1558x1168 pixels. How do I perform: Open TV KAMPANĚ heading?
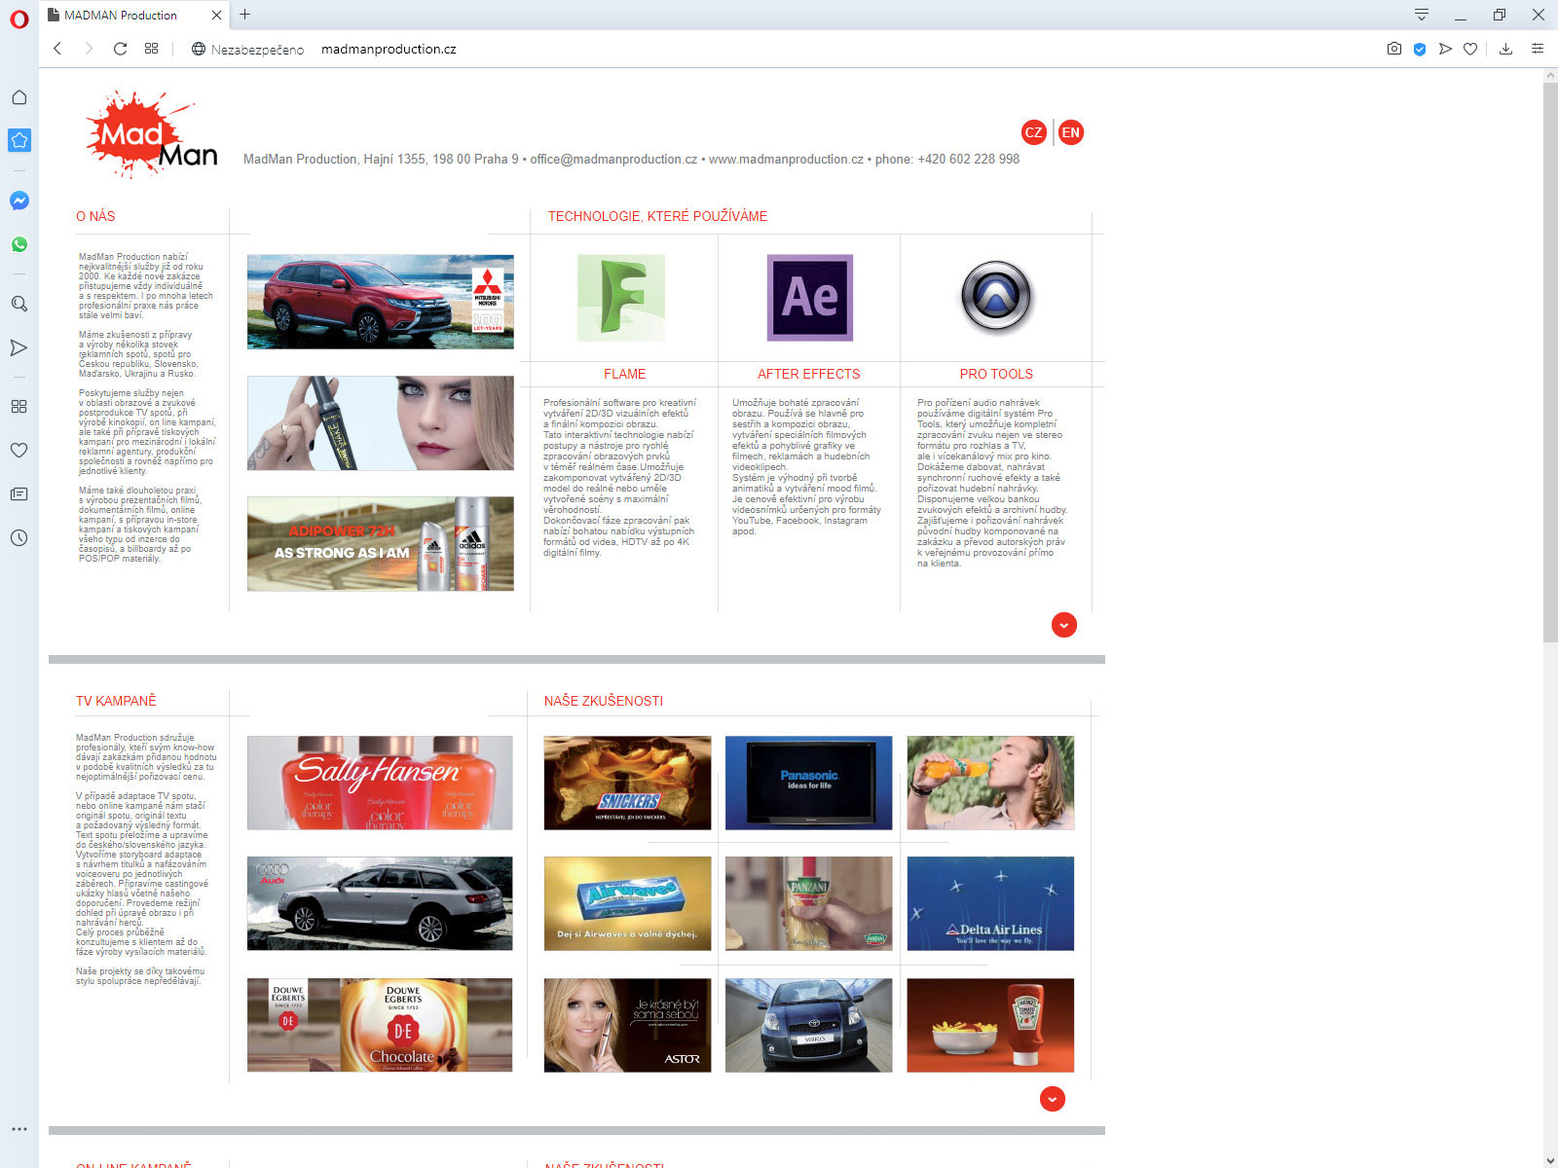tap(116, 701)
